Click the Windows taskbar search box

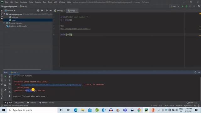tap(32, 110)
